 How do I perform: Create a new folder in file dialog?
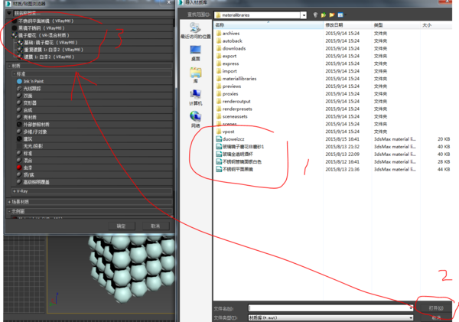[x=332, y=15]
